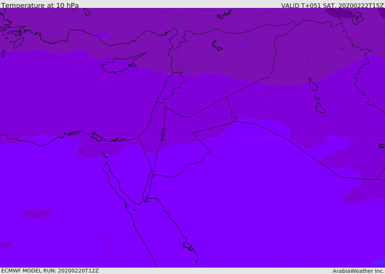This screenshot has width=385, height=274.
Task: Click the elongated lake in northern Syria
Action: (217, 45)
